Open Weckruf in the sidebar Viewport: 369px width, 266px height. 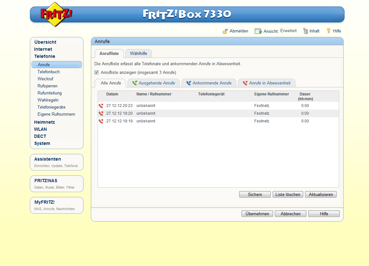[x=45, y=79]
